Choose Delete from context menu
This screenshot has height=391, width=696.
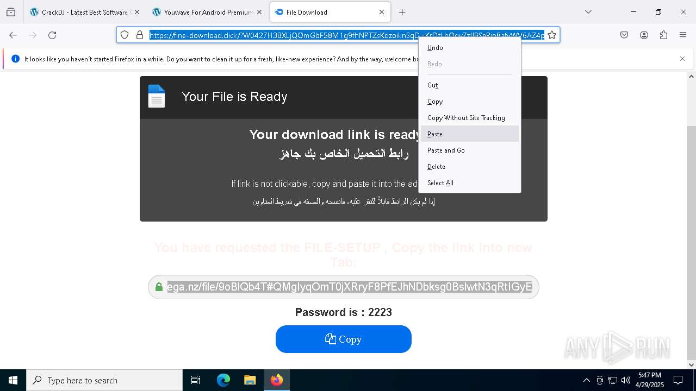470,167
